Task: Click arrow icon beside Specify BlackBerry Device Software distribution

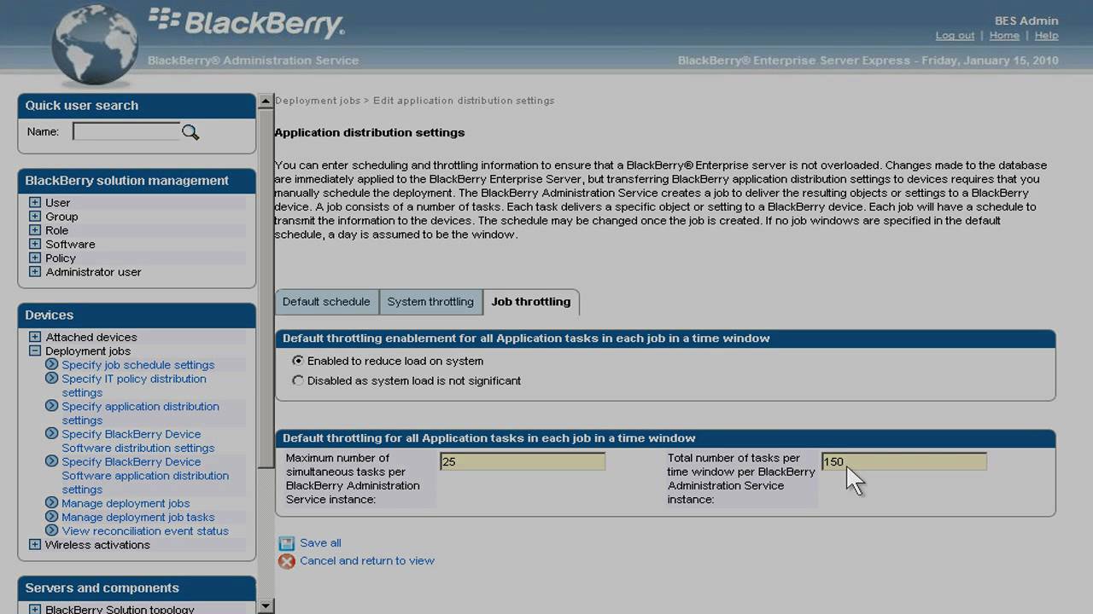Action: click(x=51, y=434)
